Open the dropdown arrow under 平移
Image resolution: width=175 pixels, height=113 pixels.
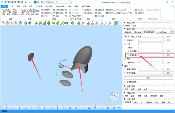pos(23,17)
